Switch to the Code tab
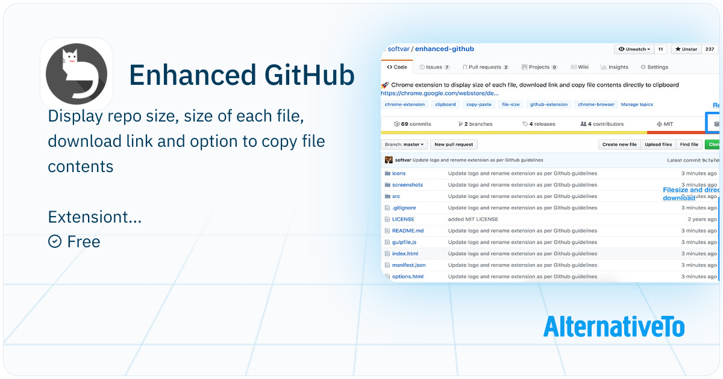This screenshot has width=723, height=379. pos(397,67)
